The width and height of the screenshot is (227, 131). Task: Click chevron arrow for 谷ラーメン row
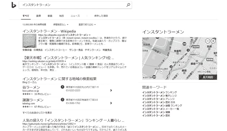click(x=111, y=90)
